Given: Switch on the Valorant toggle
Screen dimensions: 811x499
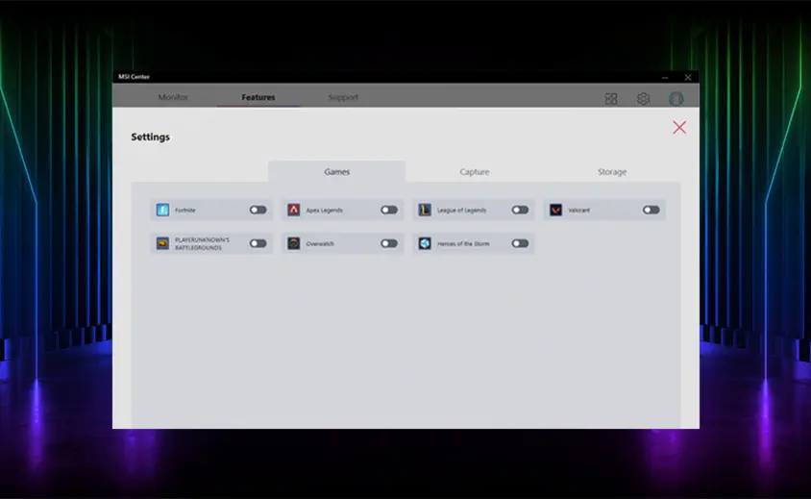Looking at the screenshot, I should (x=651, y=210).
